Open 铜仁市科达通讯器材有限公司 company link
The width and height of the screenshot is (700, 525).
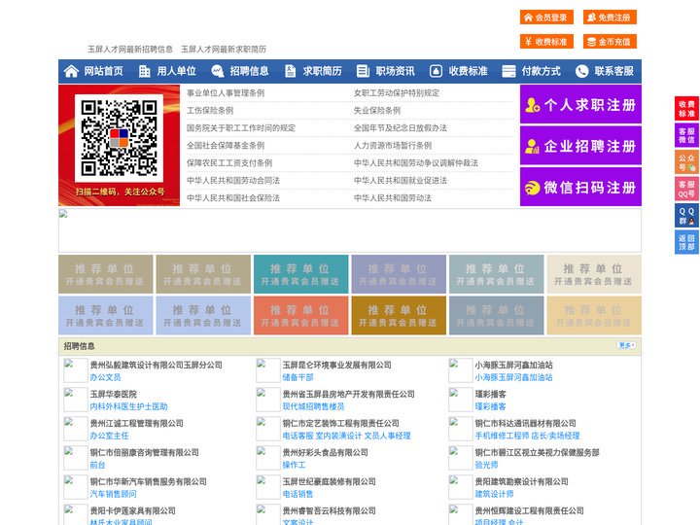pyautogui.click(x=525, y=423)
